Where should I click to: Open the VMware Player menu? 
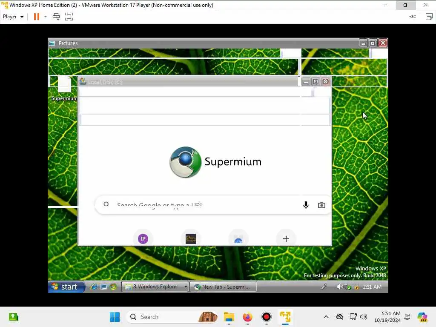point(13,17)
